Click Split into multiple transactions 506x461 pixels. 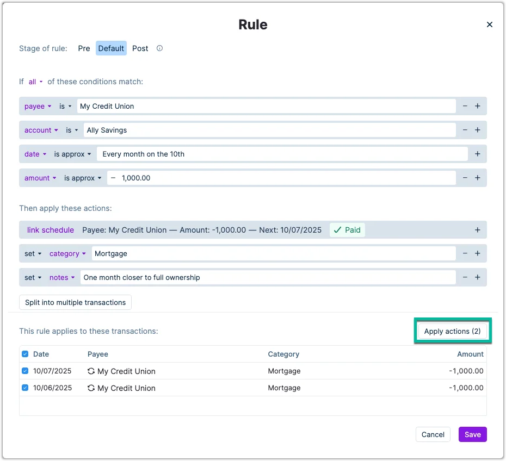tap(75, 302)
